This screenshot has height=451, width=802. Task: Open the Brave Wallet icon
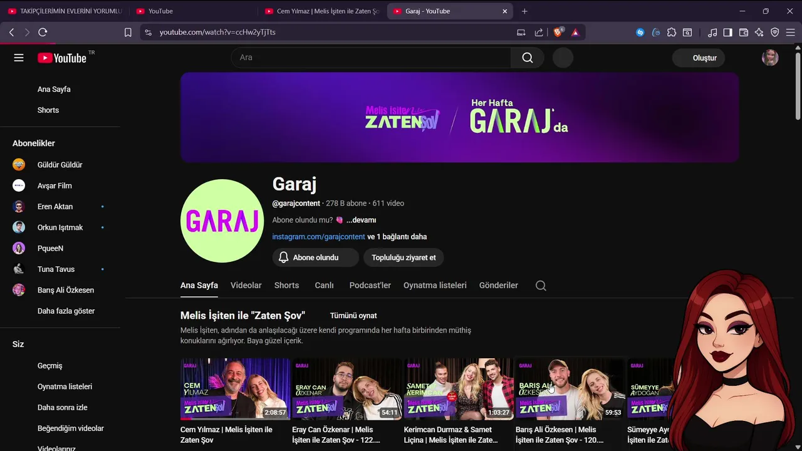[744, 32]
